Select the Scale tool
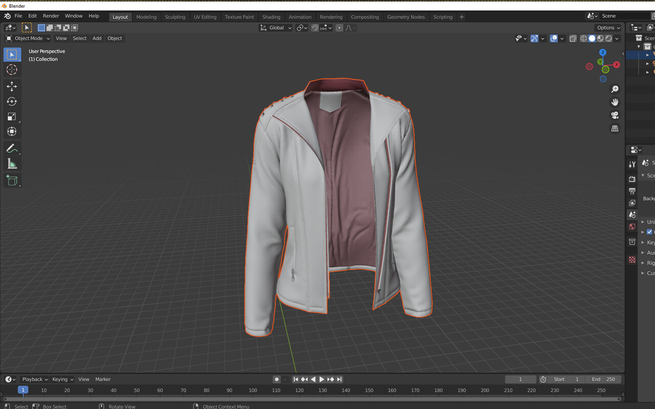This screenshot has height=409, width=655. click(x=12, y=117)
